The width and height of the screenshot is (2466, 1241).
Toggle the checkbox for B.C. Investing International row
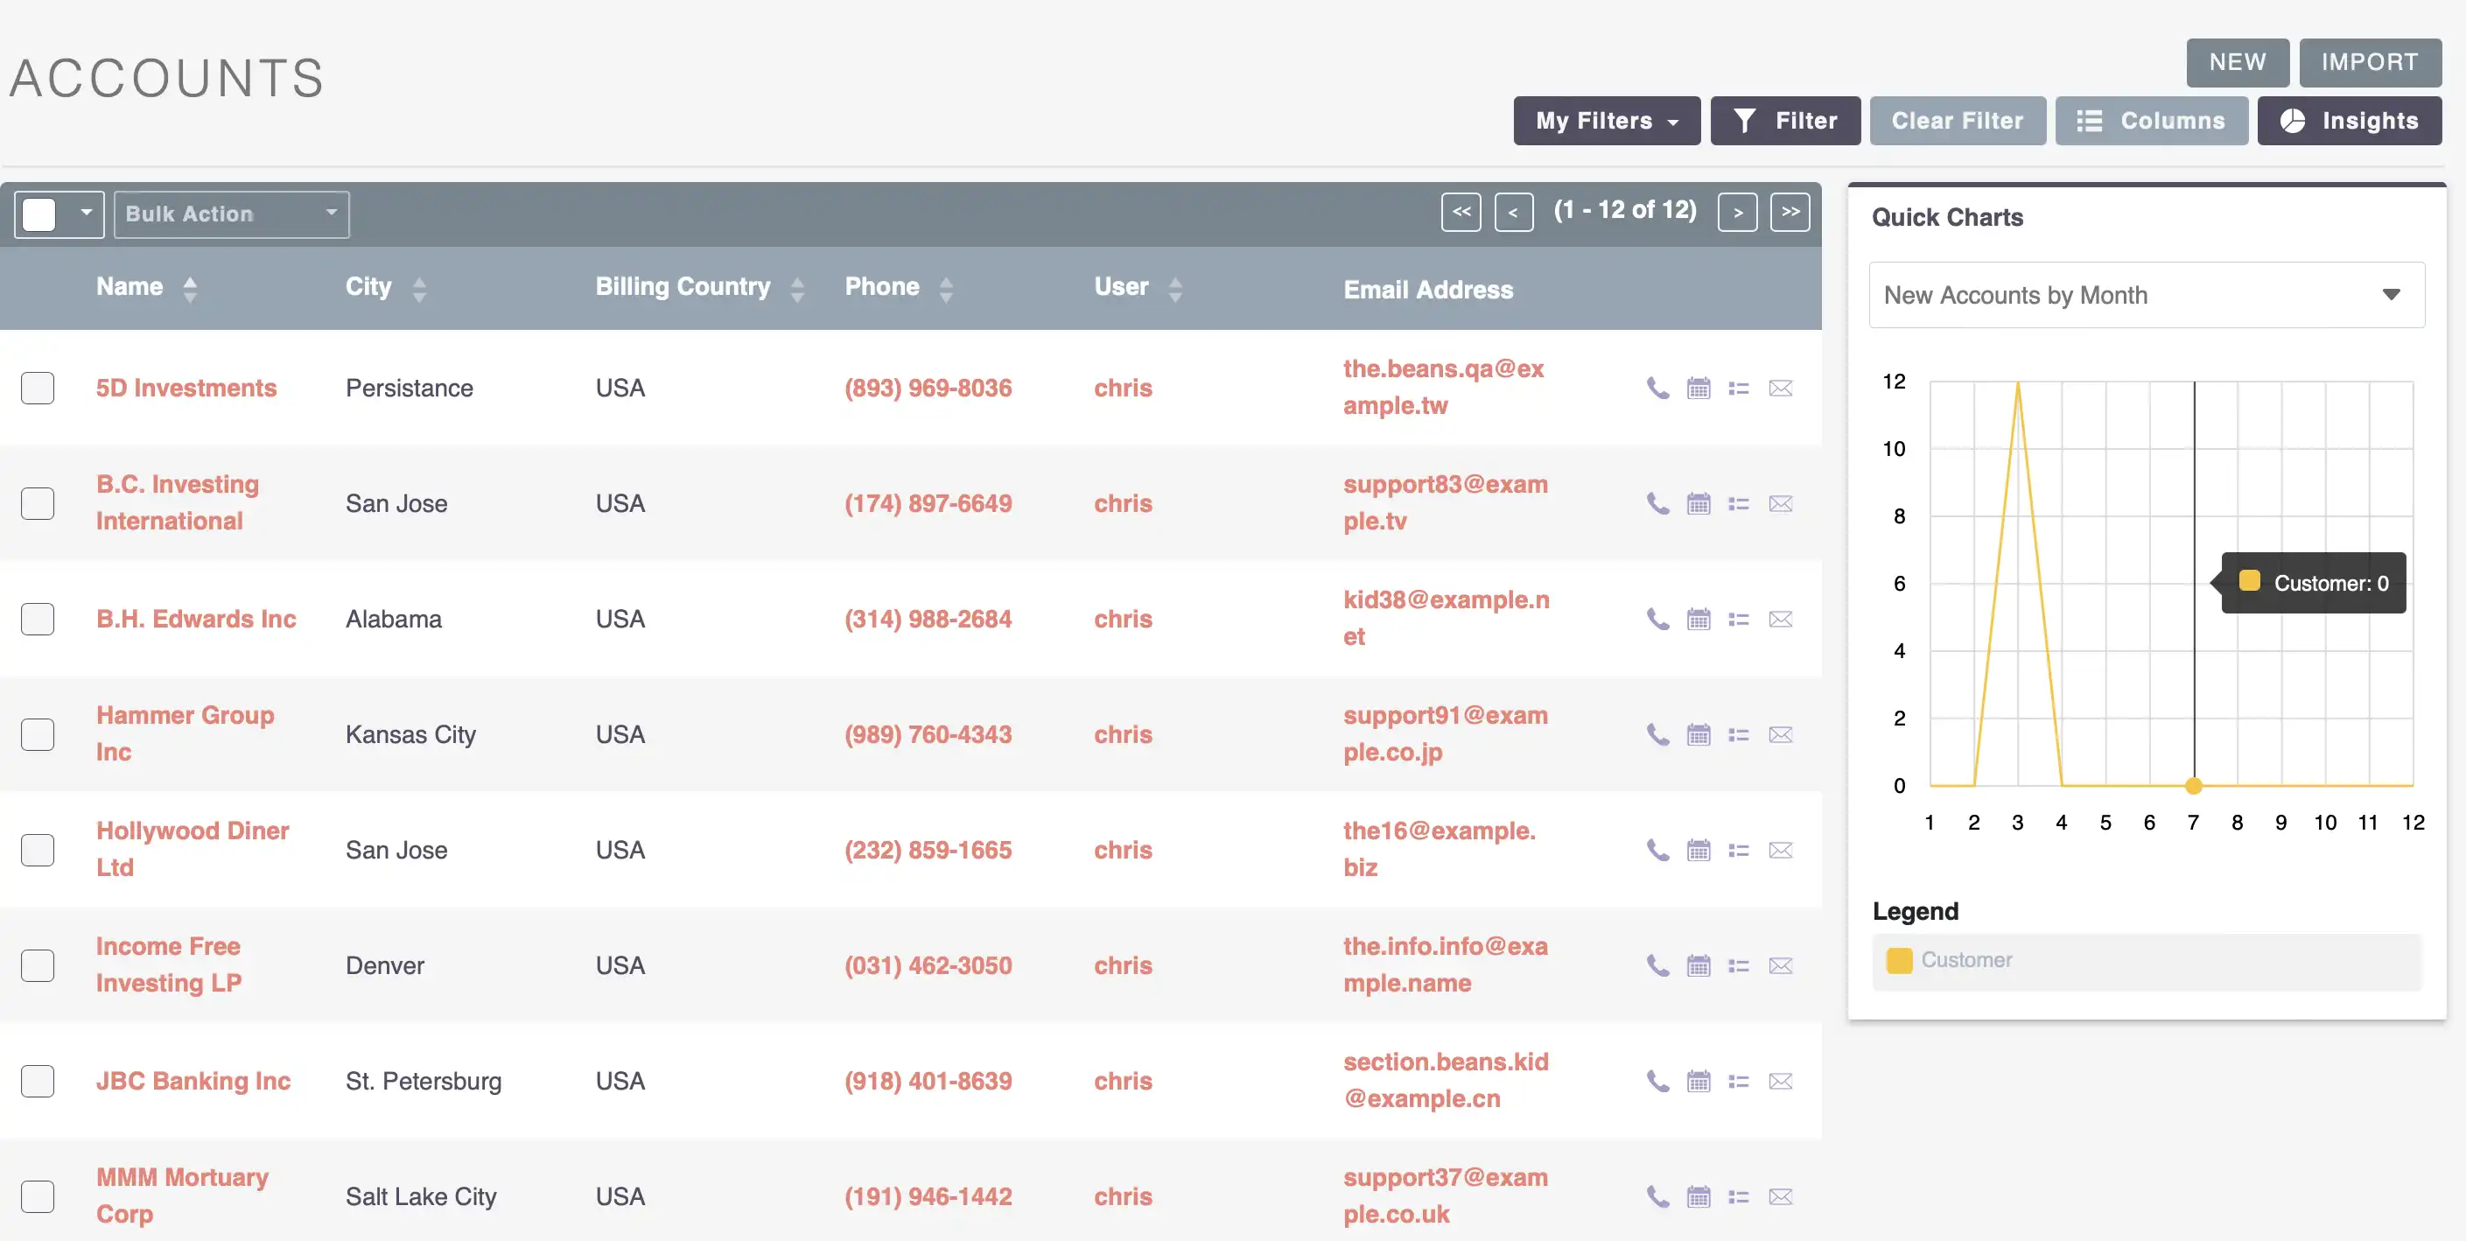coord(38,503)
